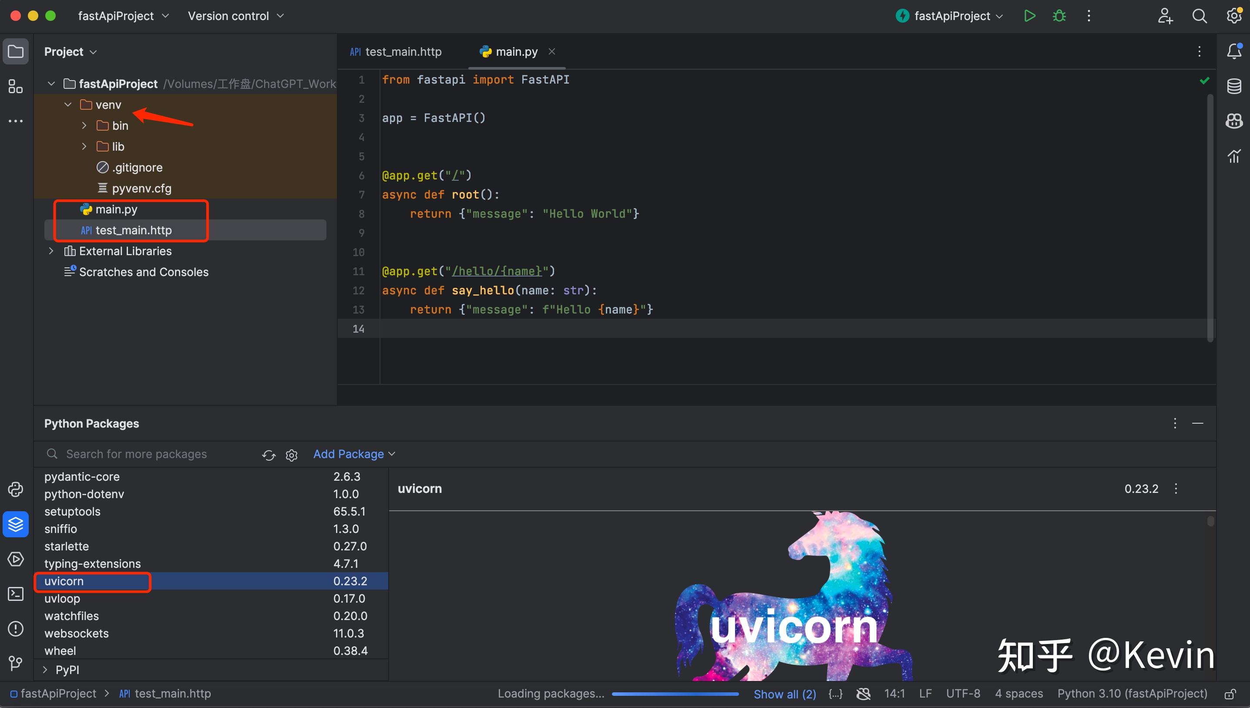
Task: Open the Terminal tool window
Action: tap(16, 594)
